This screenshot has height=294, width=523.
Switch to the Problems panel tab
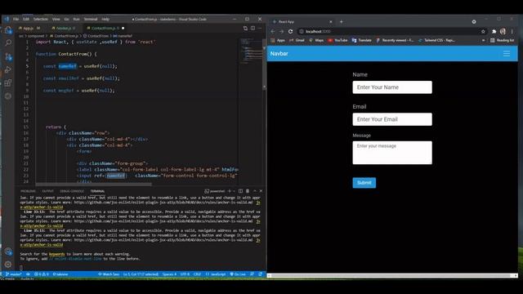[x=28, y=191]
